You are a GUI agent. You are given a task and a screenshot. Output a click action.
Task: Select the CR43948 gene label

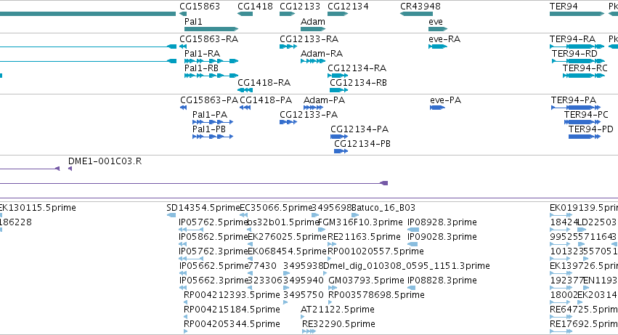pos(420,7)
